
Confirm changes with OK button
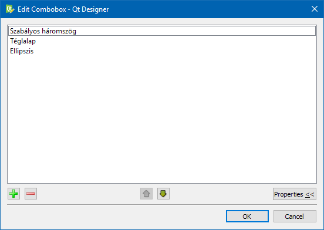click(x=247, y=217)
